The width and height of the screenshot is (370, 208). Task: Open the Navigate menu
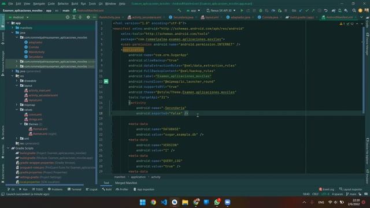[39, 4]
